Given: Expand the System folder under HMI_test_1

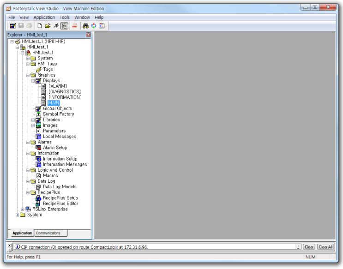Looking at the screenshot, I should point(28,59).
